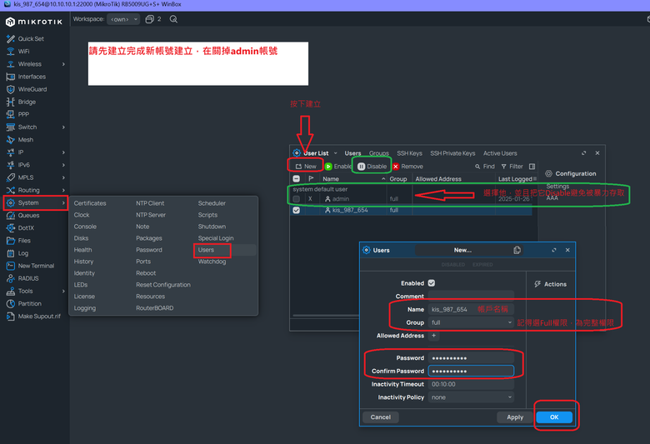Open the Mesh section
This screenshot has width=650, height=444.
[19, 140]
